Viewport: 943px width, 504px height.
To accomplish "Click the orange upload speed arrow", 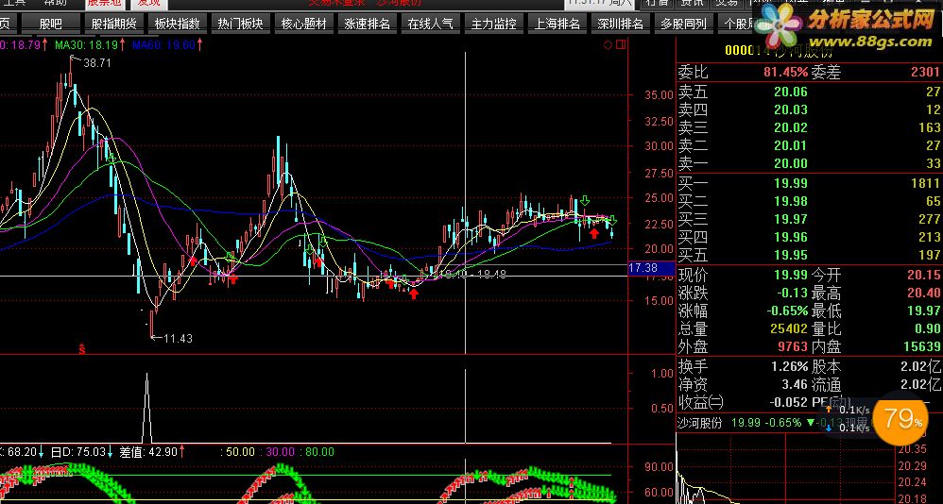I will pyautogui.click(x=829, y=411).
